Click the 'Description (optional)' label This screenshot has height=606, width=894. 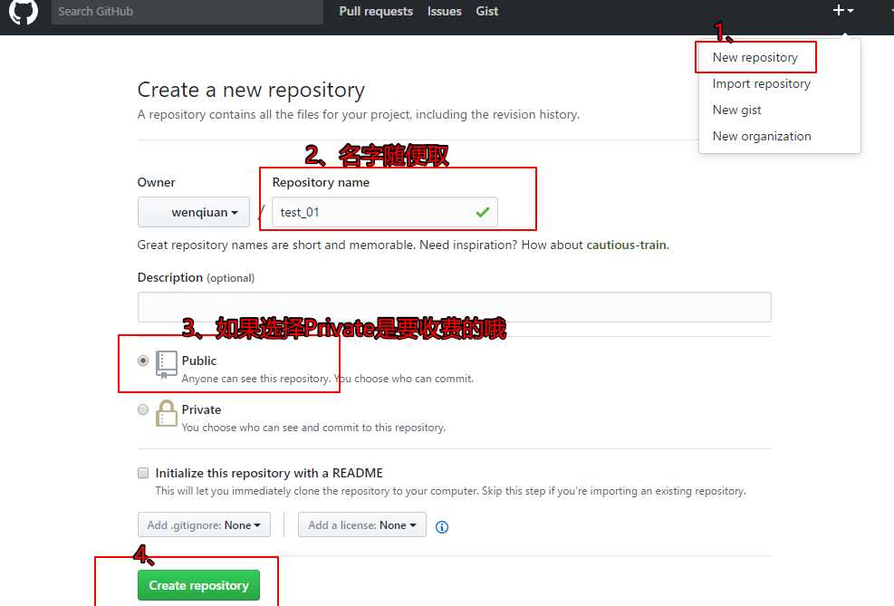tap(196, 277)
